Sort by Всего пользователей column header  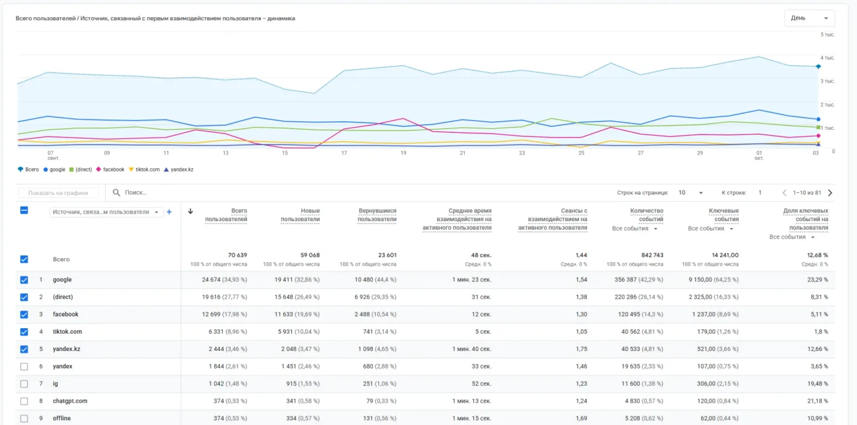pyautogui.click(x=226, y=215)
